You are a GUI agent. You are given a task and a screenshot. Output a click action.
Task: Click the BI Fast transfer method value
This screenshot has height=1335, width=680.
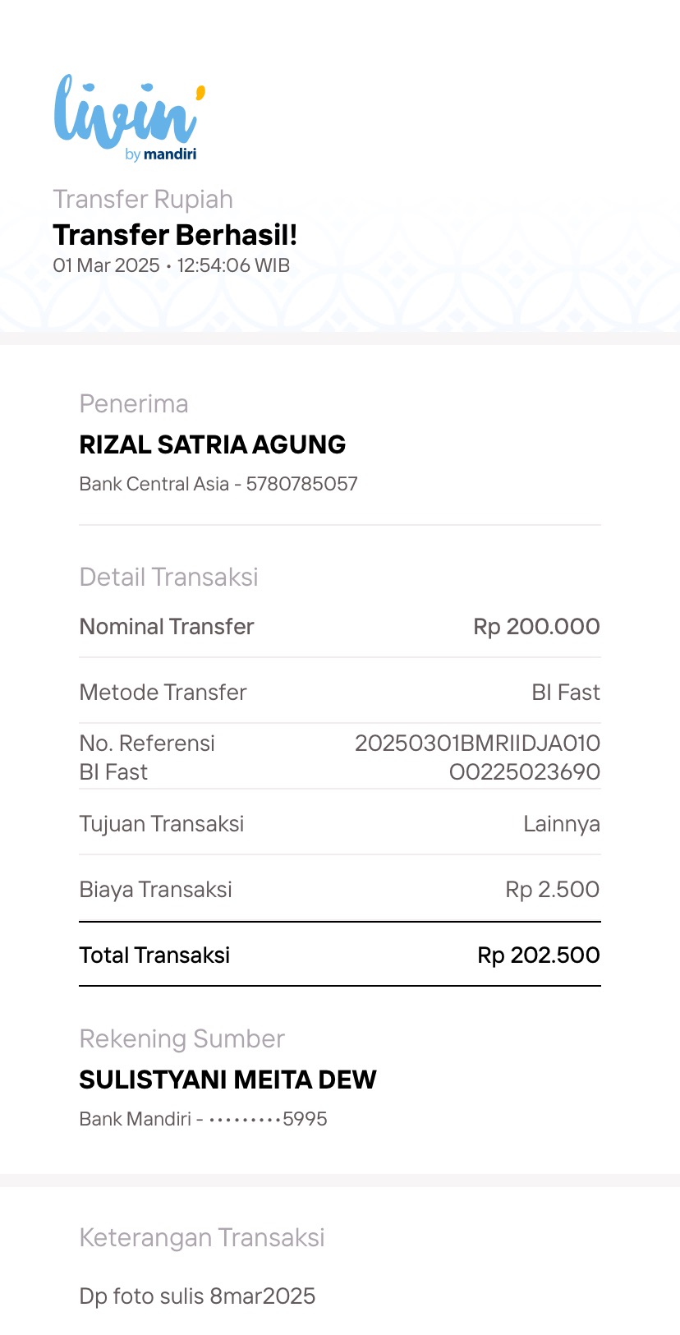565,692
